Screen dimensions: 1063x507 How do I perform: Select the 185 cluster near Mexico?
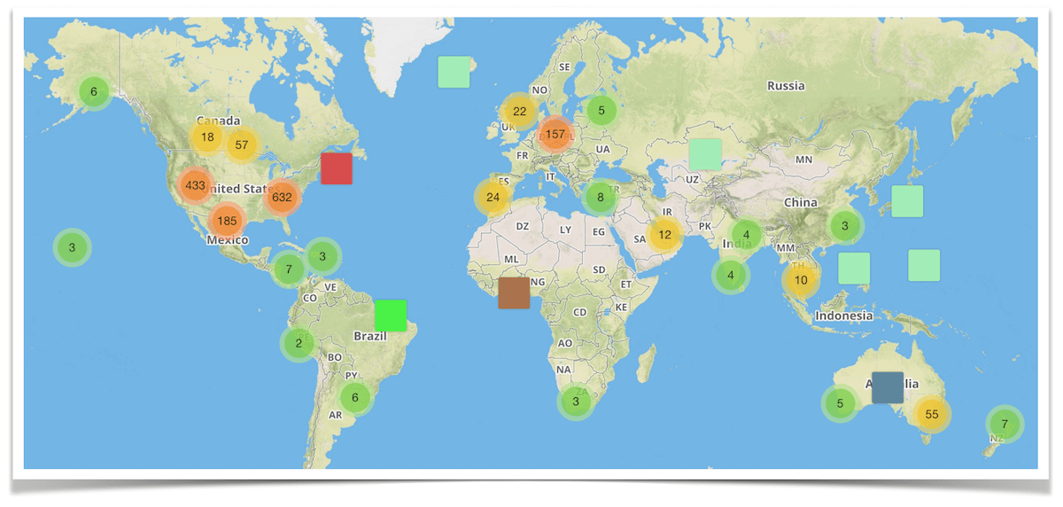pos(228,220)
